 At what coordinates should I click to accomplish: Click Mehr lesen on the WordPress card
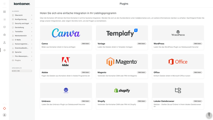click(198, 44)
